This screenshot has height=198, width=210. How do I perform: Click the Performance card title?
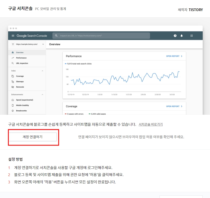click(x=74, y=56)
